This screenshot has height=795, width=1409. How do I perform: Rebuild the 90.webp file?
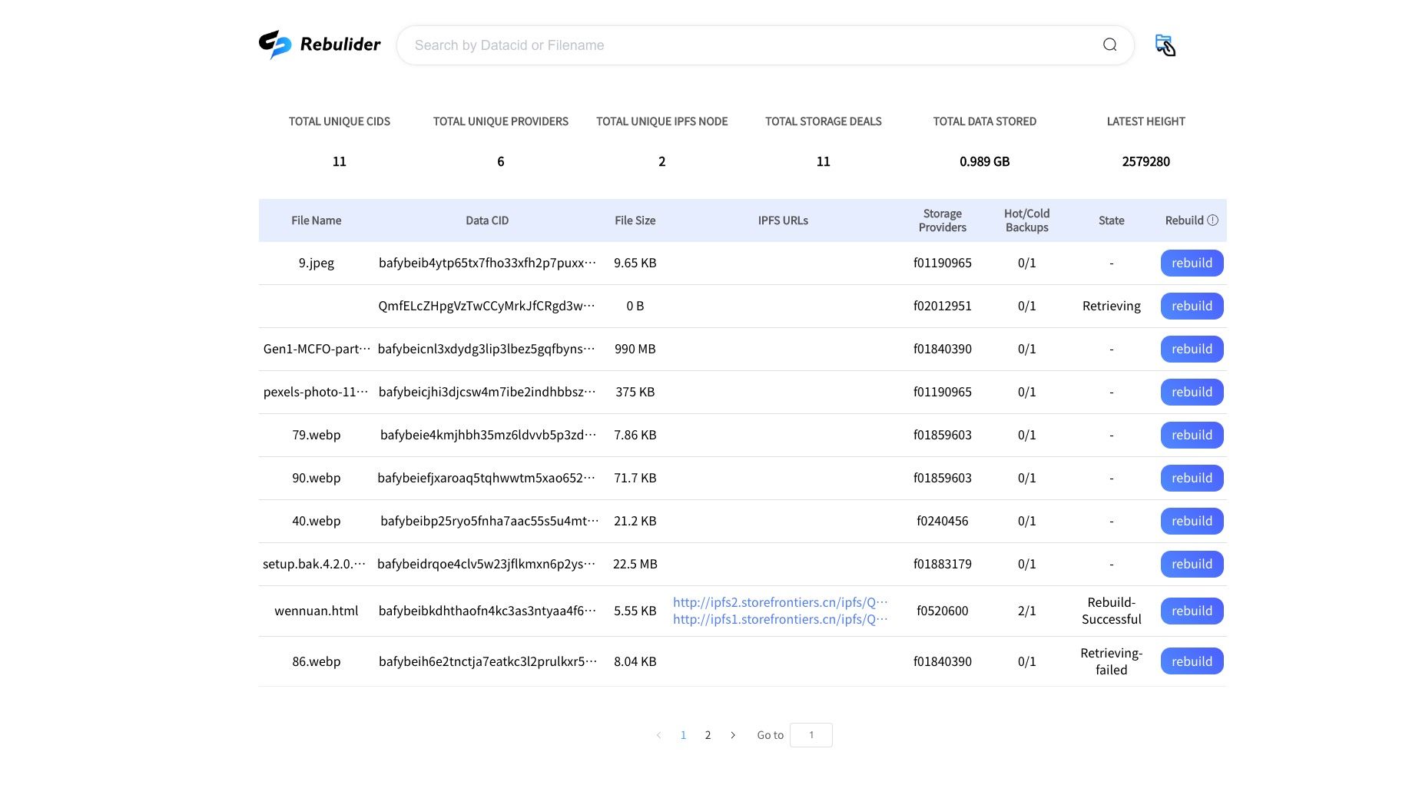click(1192, 478)
